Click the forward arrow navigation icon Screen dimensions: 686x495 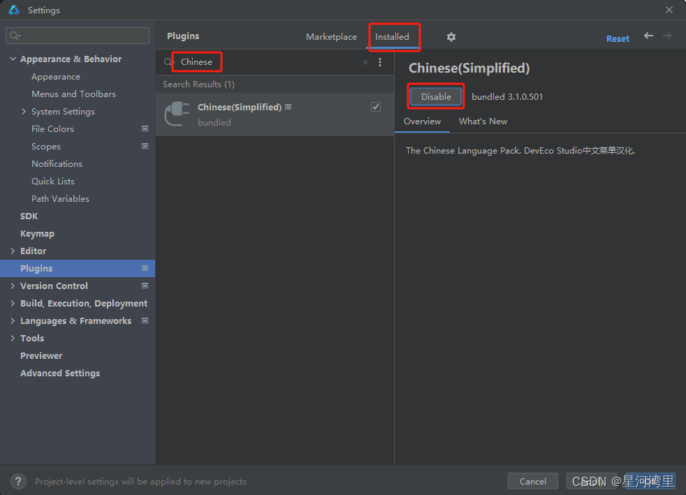click(667, 36)
